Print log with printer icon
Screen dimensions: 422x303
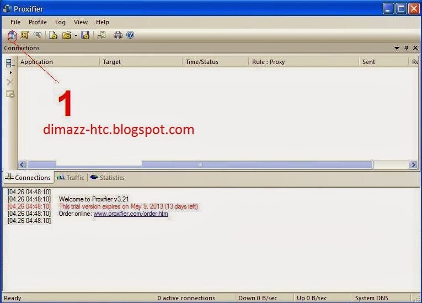coord(118,35)
